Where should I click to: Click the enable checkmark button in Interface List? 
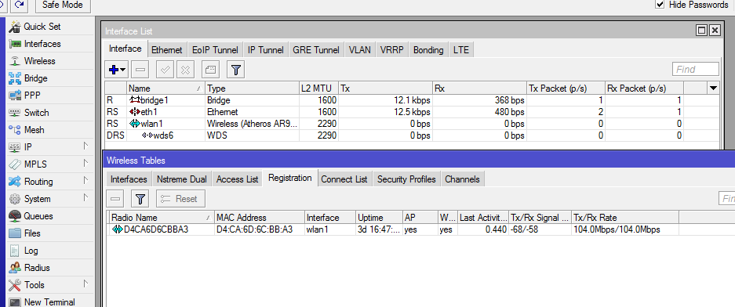coord(165,70)
